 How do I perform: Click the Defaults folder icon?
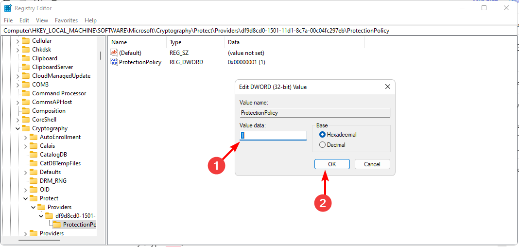click(34, 172)
